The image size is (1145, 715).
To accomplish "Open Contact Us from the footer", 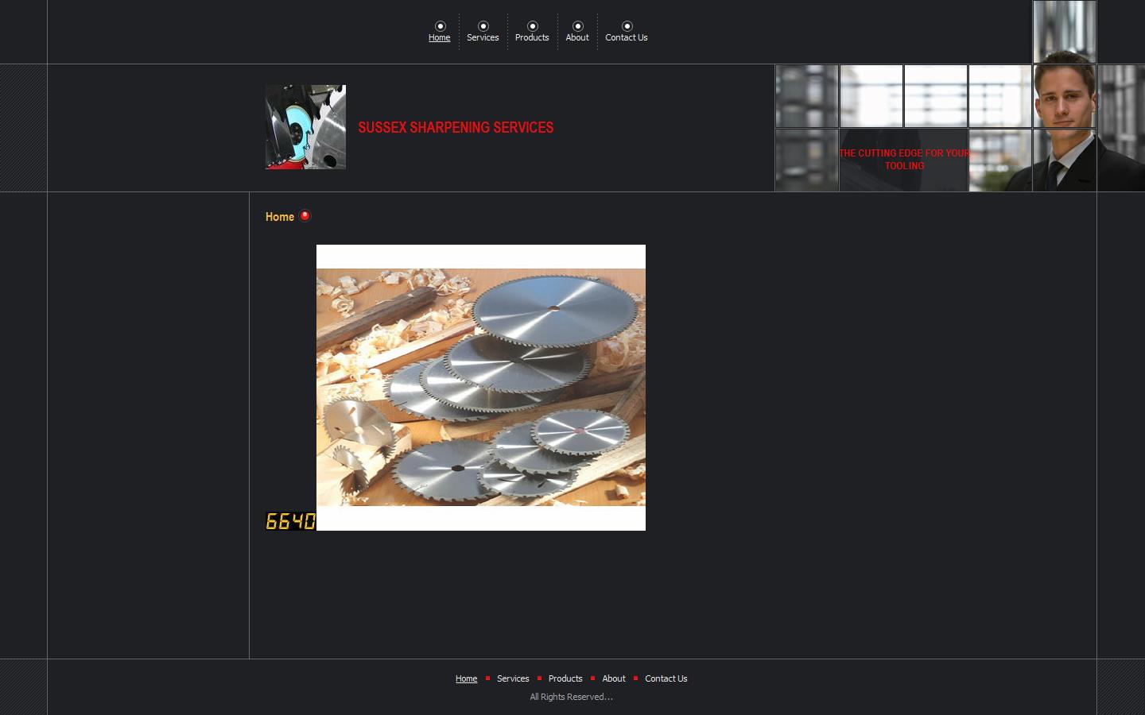I will [666, 678].
